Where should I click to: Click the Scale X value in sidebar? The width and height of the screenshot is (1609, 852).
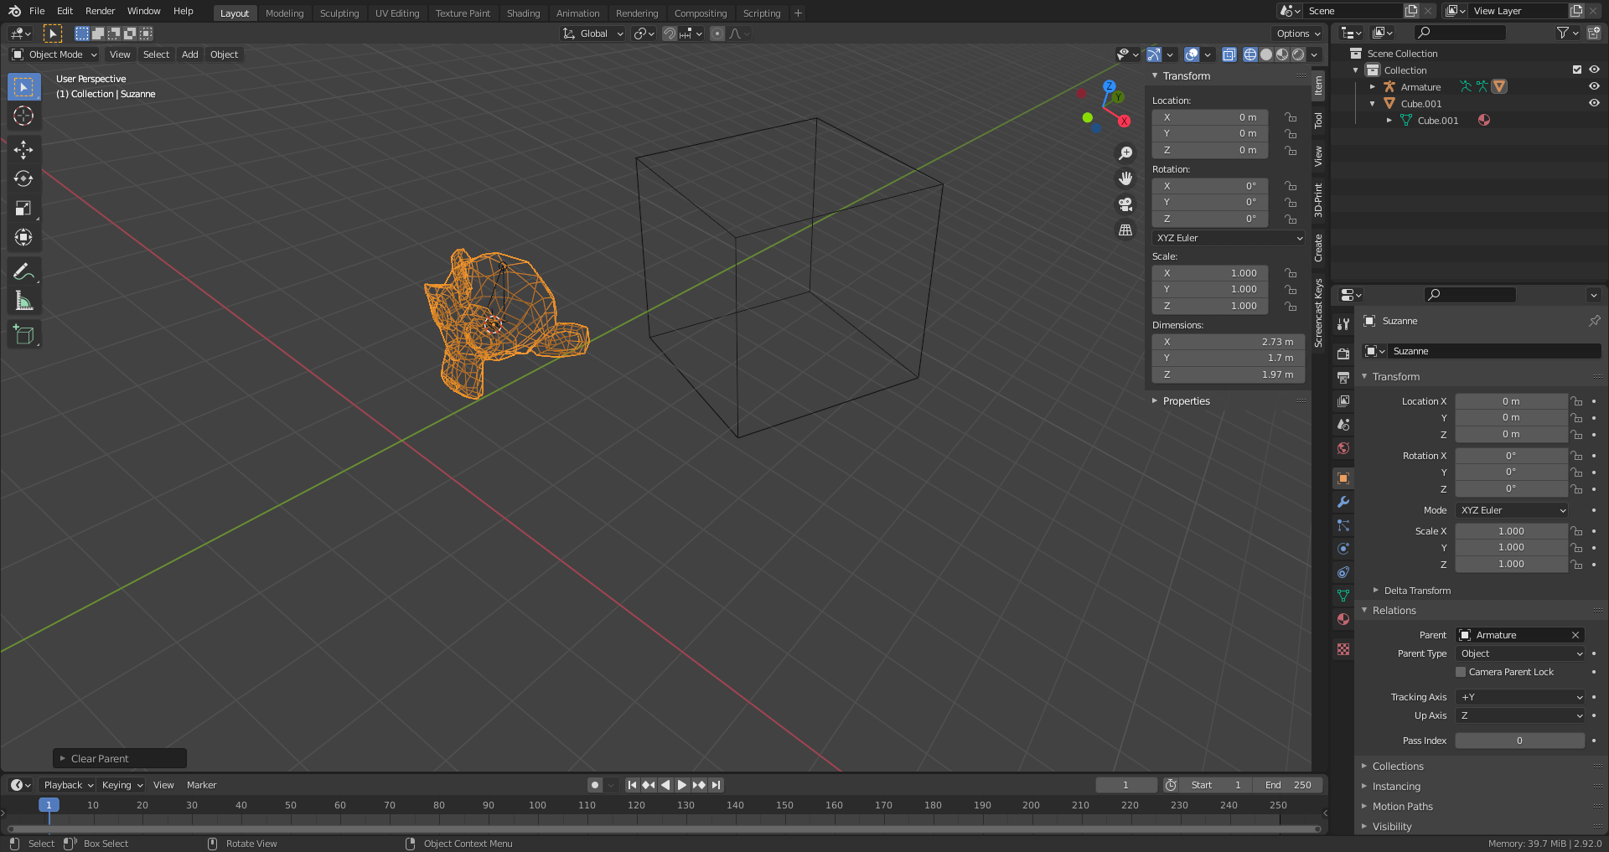1210,273
